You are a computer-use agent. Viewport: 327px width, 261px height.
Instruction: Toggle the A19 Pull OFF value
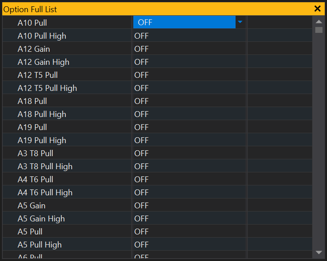(141, 127)
